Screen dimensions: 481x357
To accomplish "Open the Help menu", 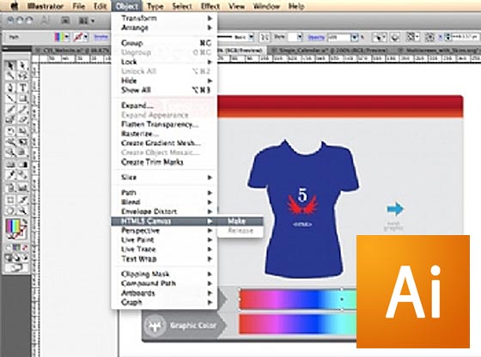I will [296, 6].
